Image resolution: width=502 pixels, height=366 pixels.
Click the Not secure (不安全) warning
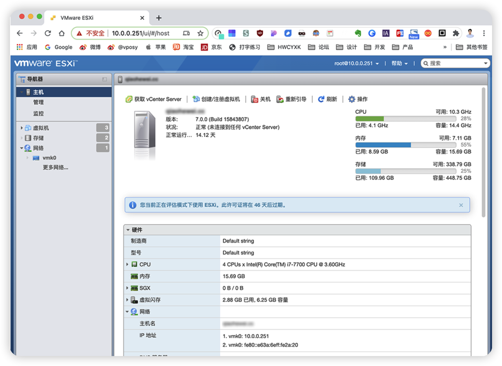coord(91,33)
